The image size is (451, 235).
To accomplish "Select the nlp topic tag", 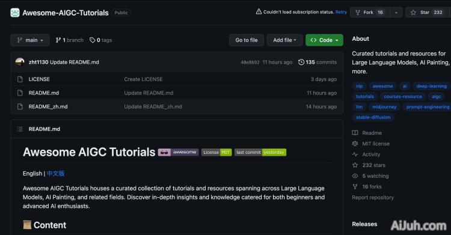I will pyautogui.click(x=359, y=86).
